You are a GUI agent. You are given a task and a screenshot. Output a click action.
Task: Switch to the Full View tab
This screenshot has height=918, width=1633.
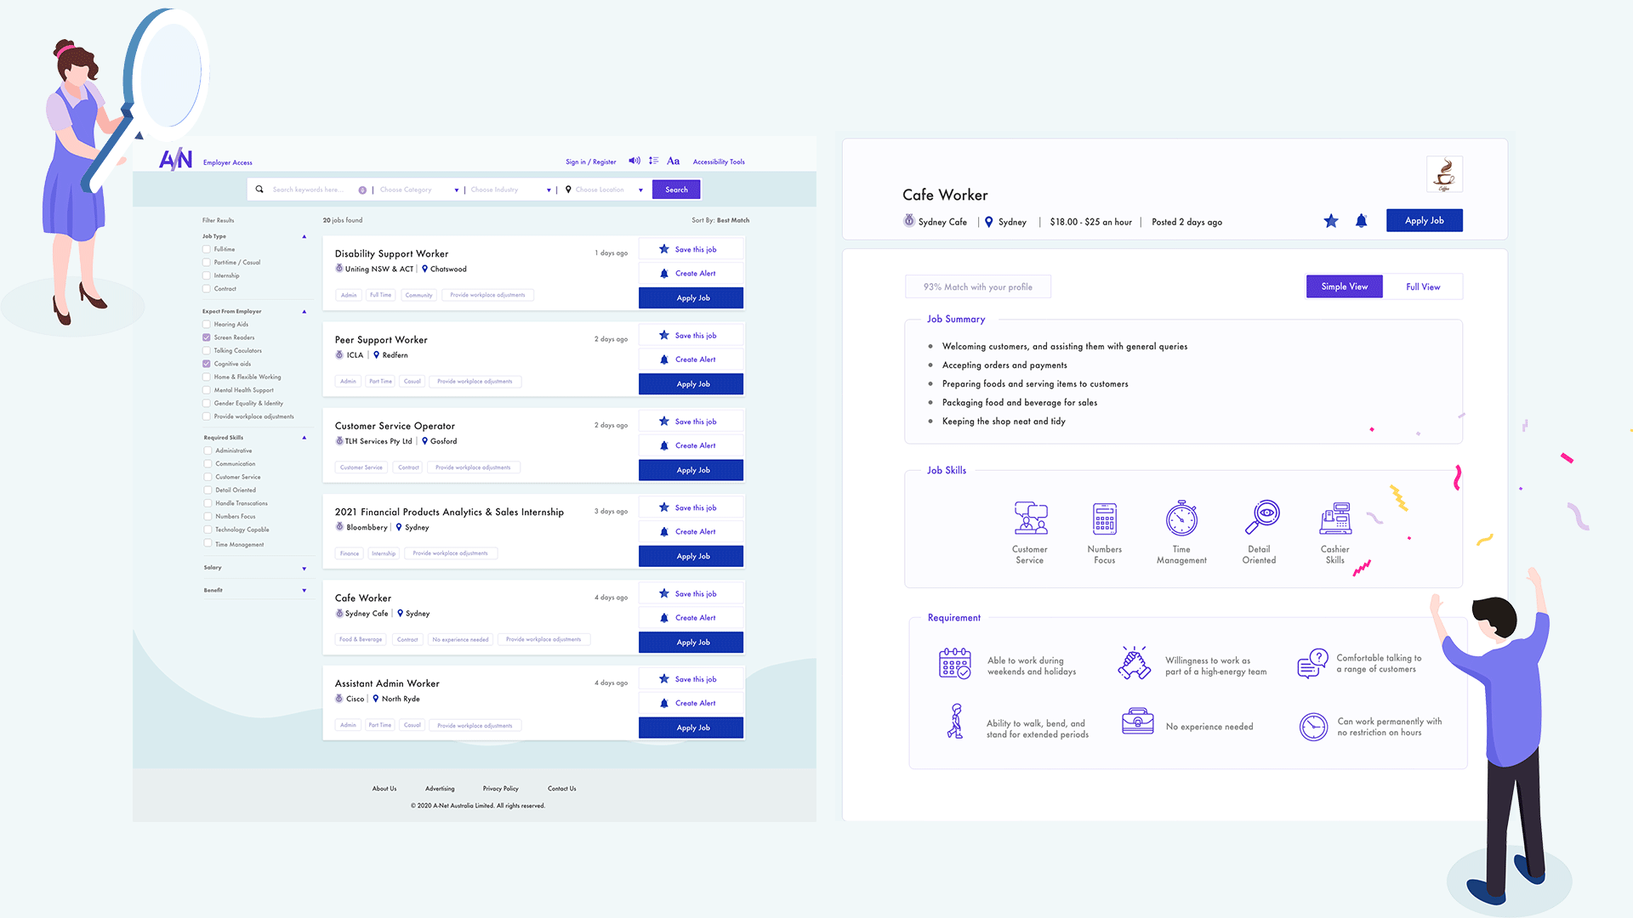pyautogui.click(x=1422, y=286)
